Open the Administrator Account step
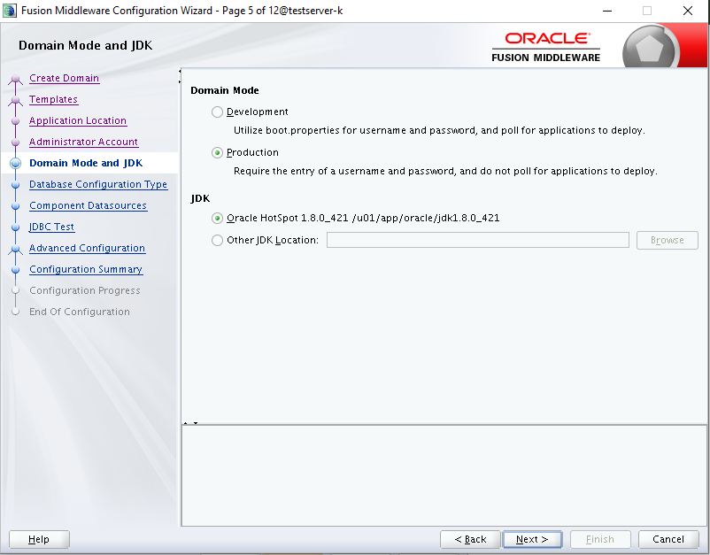The height and width of the screenshot is (555, 710). [x=83, y=142]
